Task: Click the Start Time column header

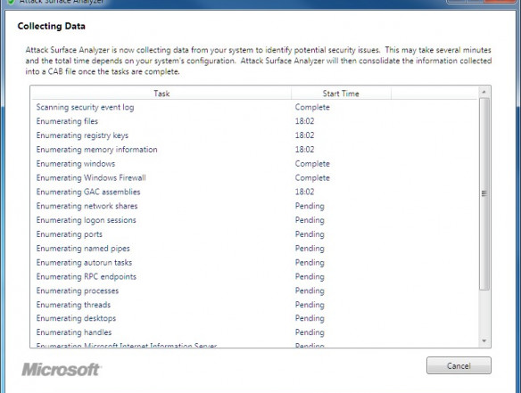Action: pyautogui.click(x=341, y=94)
